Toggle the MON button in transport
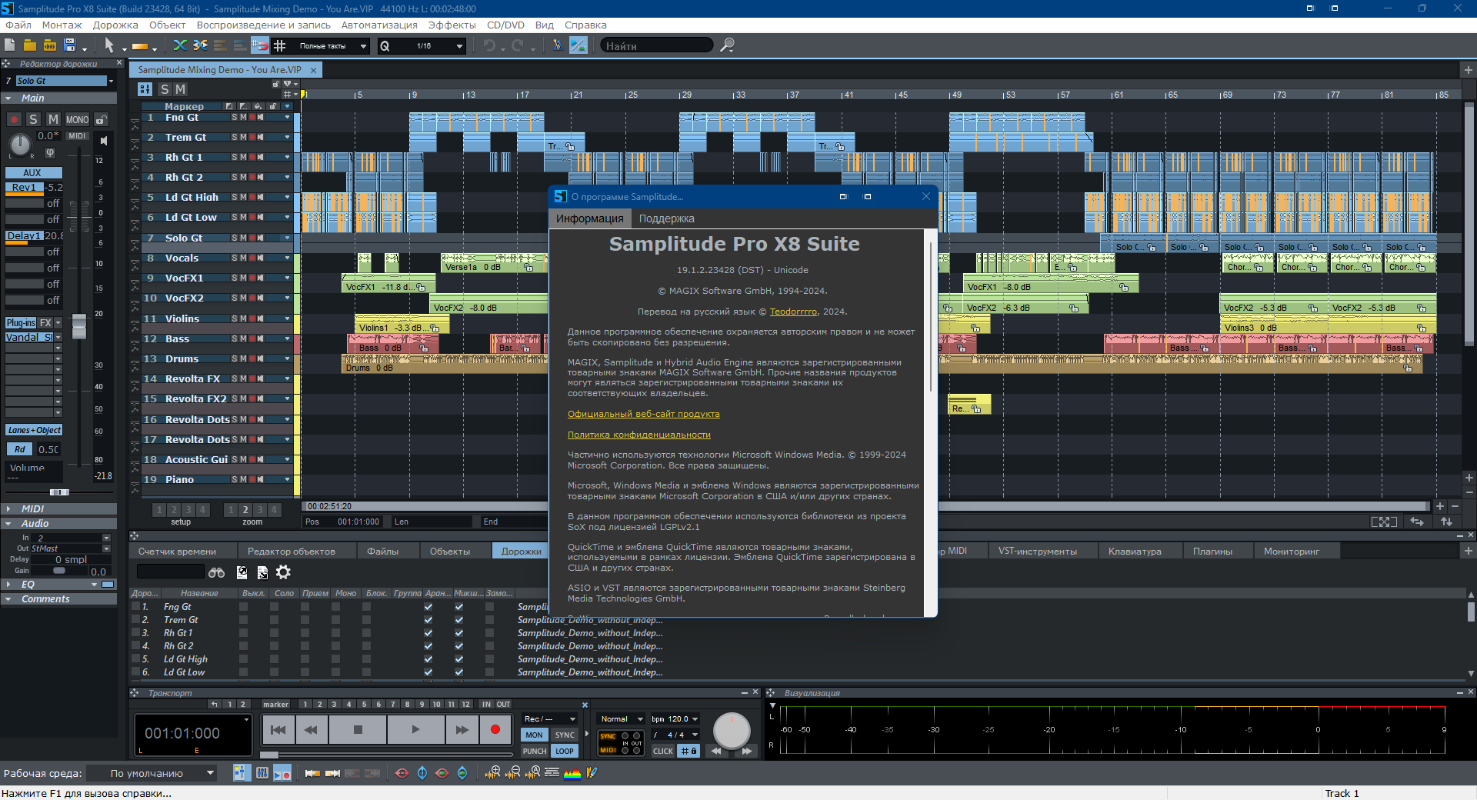Viewport: 1477px width, 800px height. [x=534, y=735]
